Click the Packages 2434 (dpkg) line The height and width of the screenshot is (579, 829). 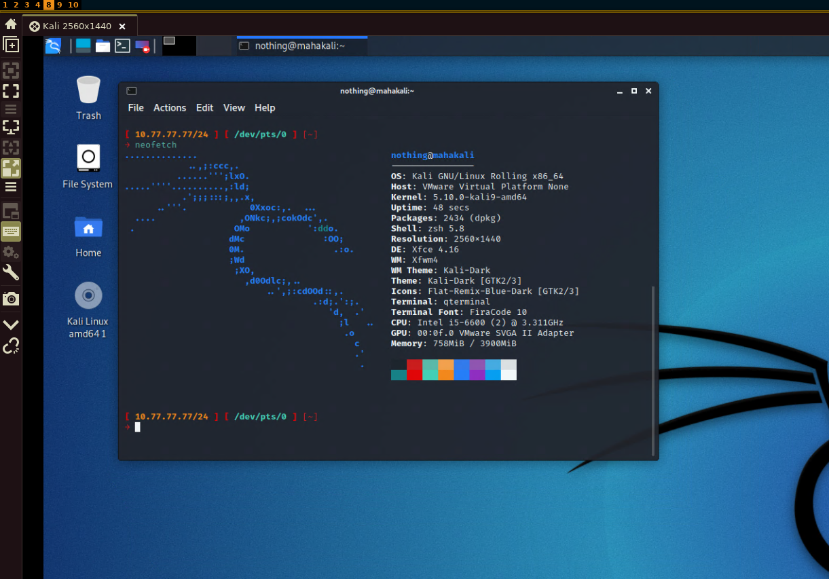click(x=446, y=218)
